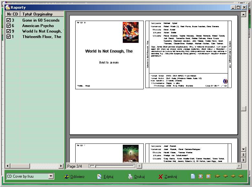
Task: Toggle the American Psycho checkbox
Action: [9, 26]
